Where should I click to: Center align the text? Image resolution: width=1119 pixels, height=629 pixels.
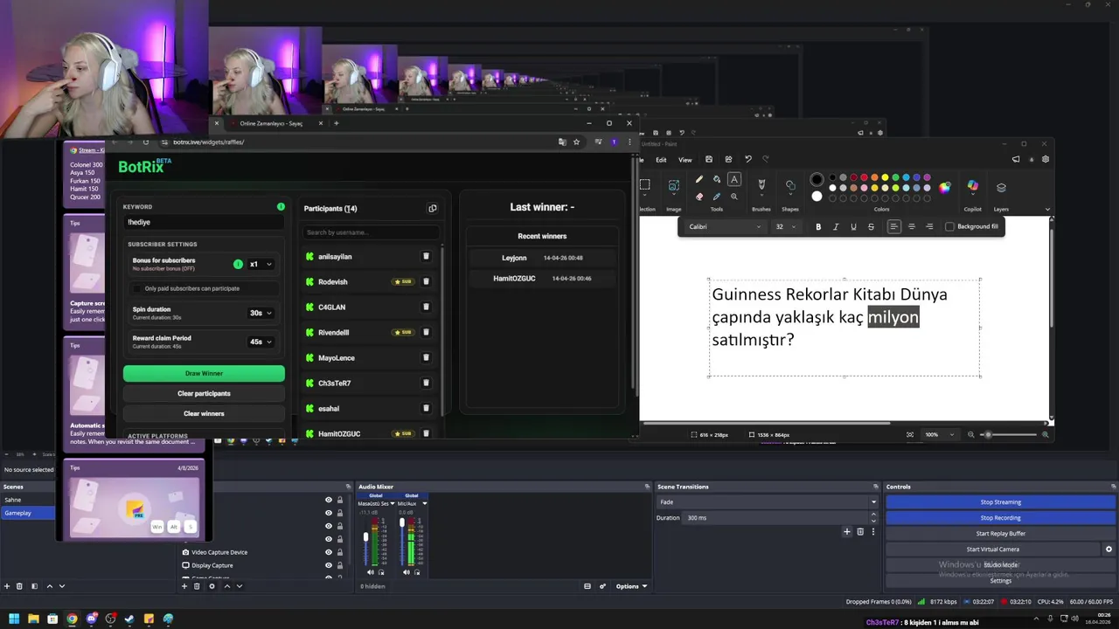pyautogui.click(x=912, y=226)
